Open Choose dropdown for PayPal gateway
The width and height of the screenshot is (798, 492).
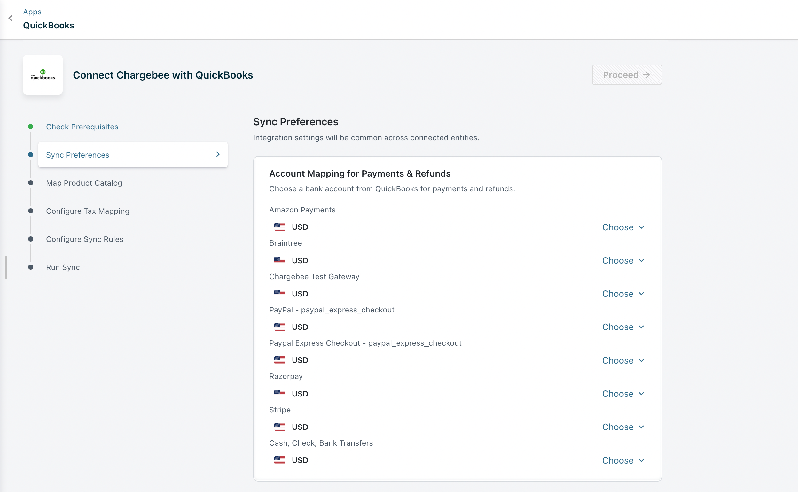(622, 327)
